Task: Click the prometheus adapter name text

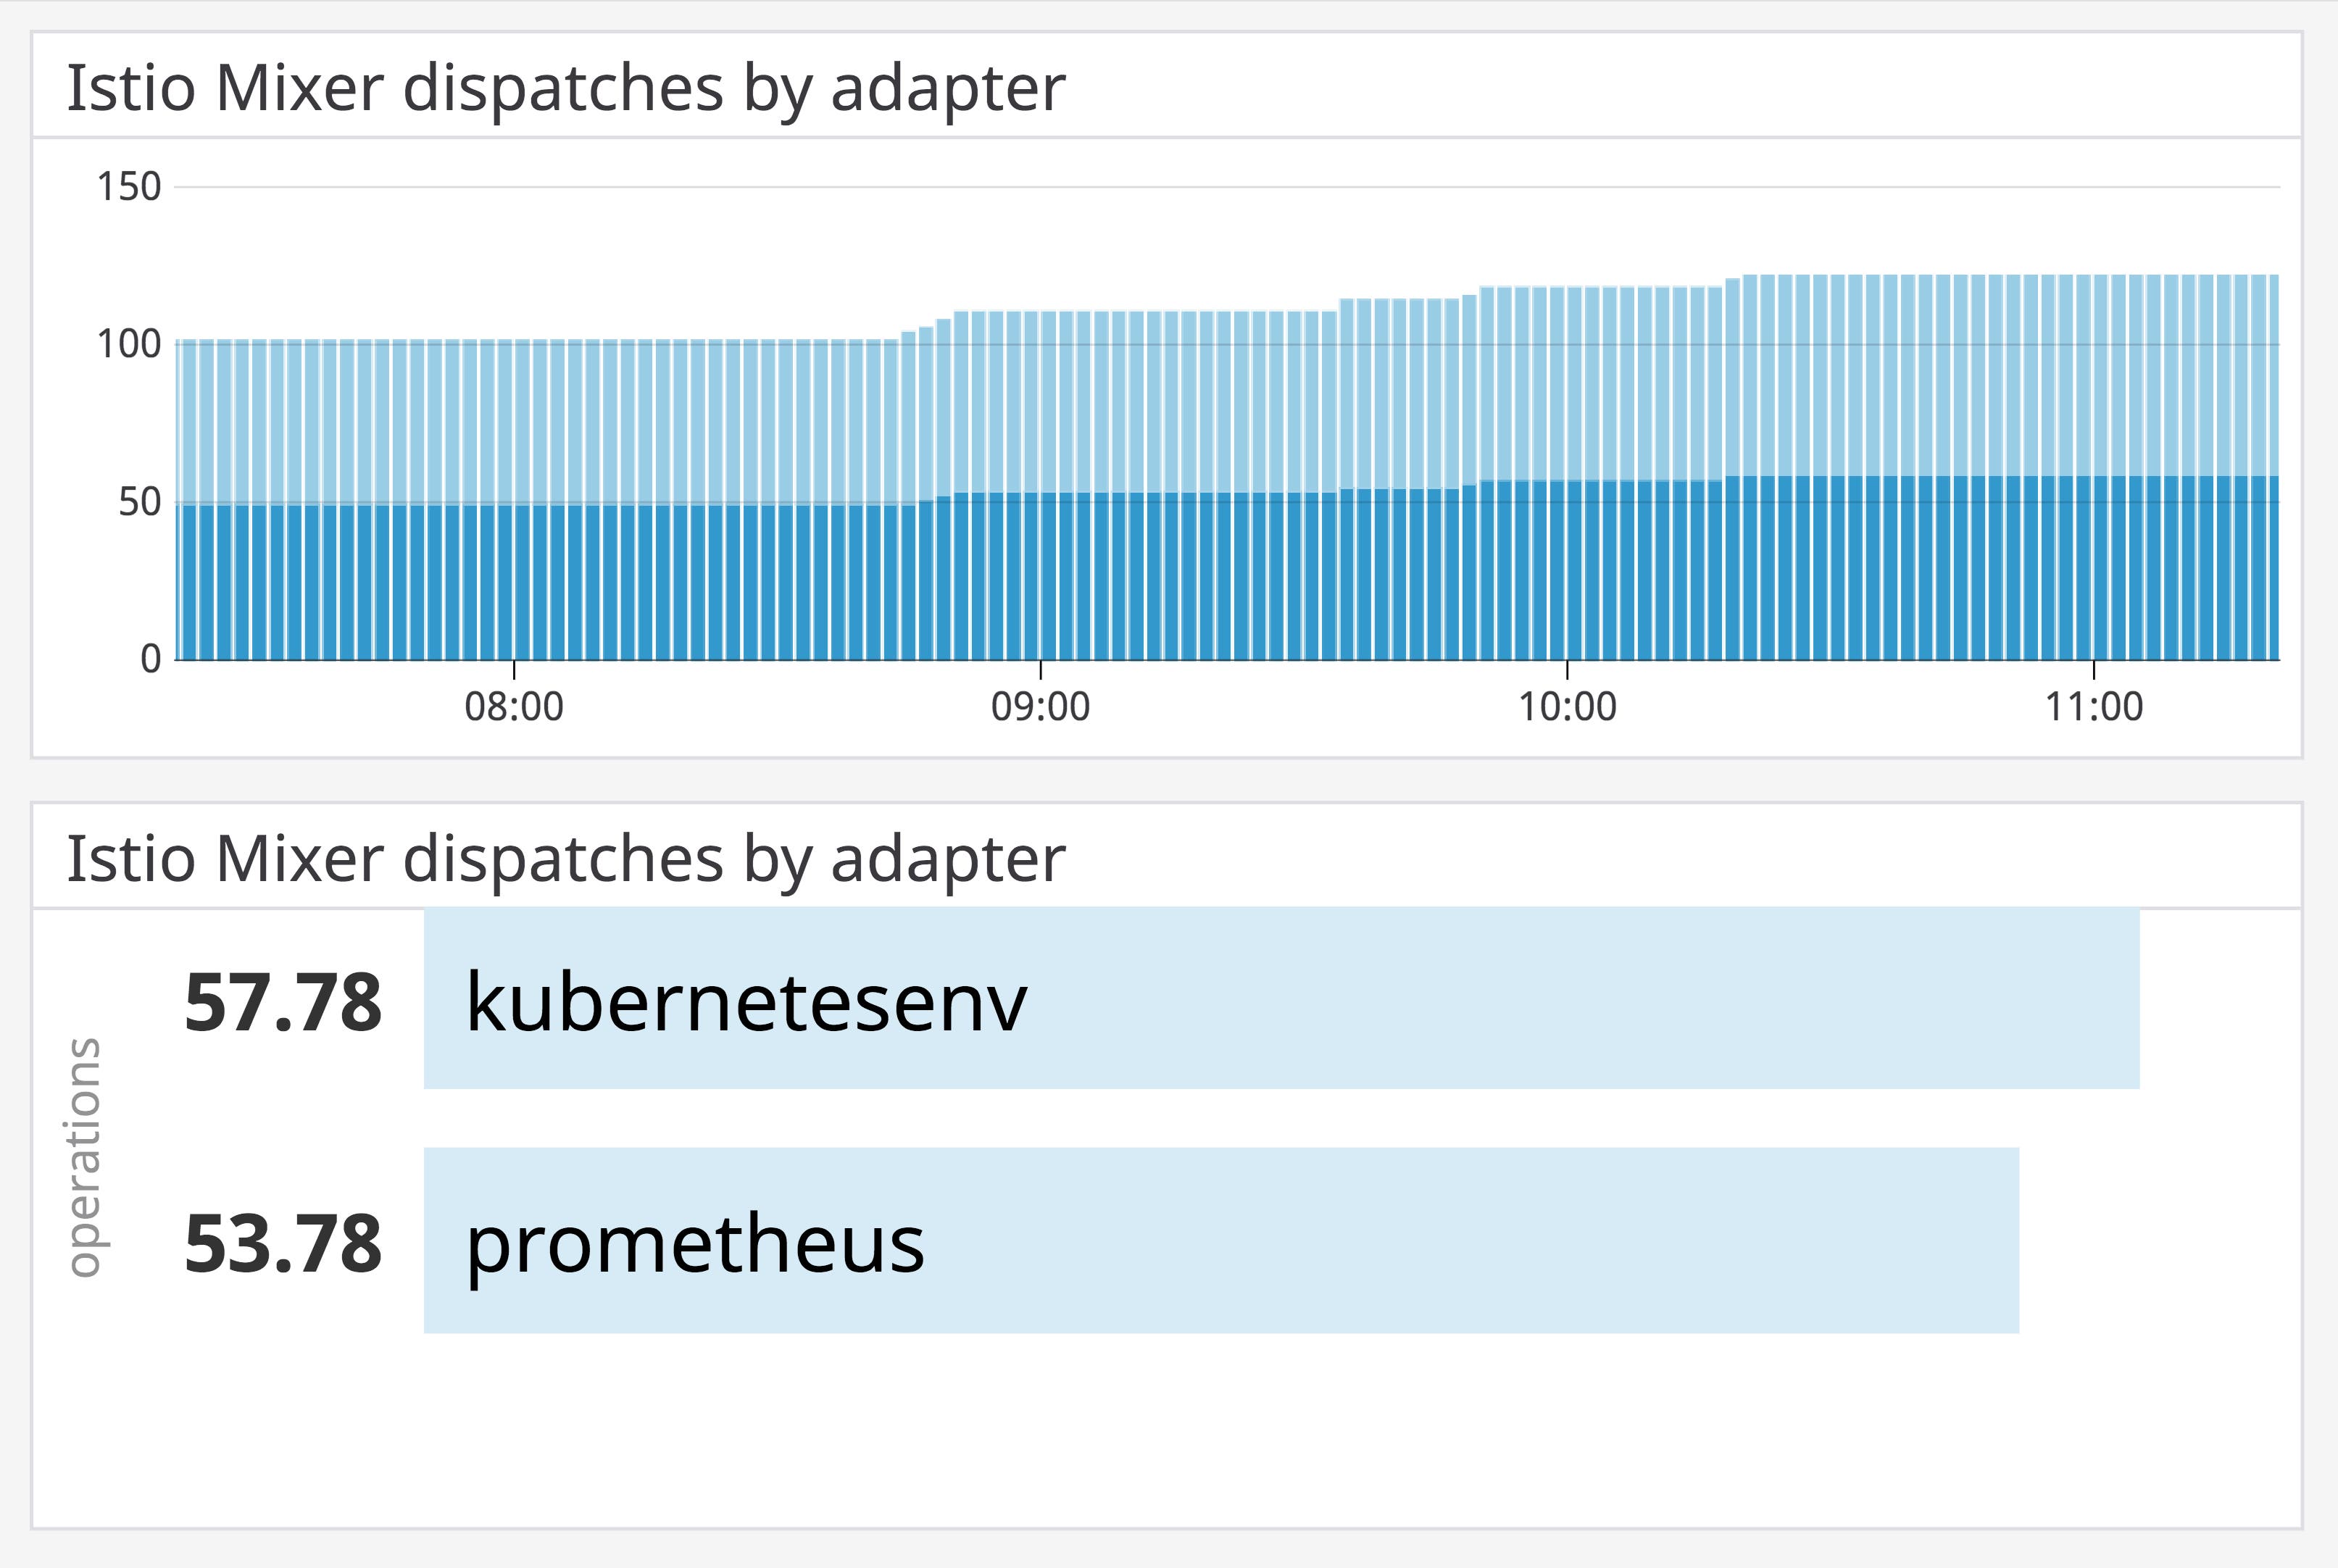Action: coord(695,1244)
